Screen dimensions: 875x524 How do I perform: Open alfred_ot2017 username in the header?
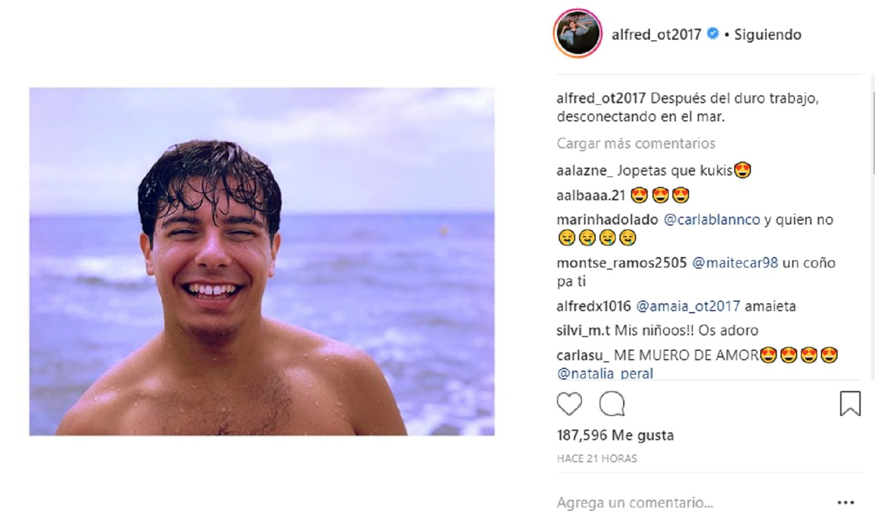(x=656, y=35)
